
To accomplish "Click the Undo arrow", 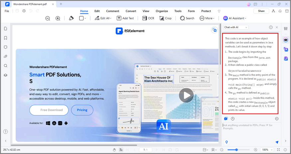I will pyautogui.click(x=31, y=11).
